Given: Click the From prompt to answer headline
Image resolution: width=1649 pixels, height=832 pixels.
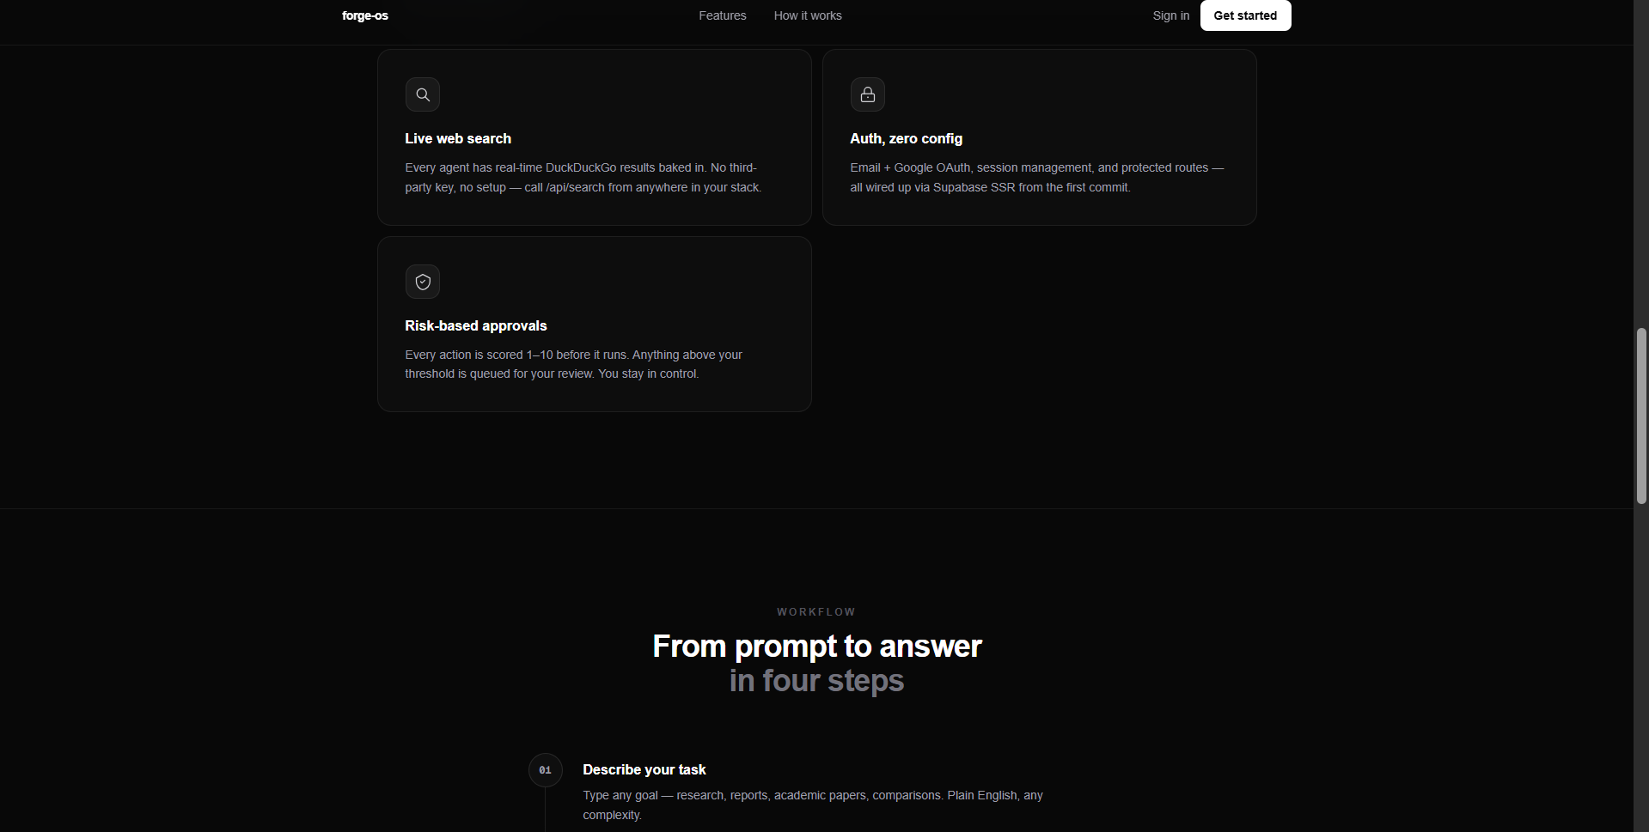Looking at the screenshot, I should [816, 646].
